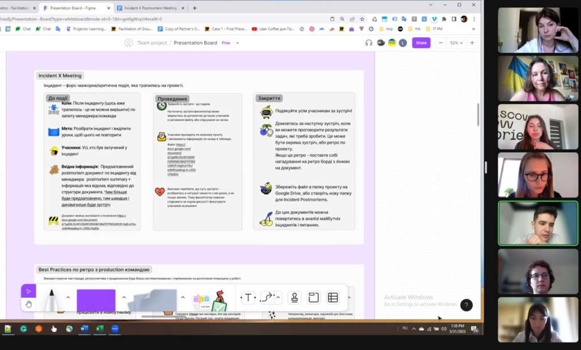Click the Free plan badge

point(226,43)
